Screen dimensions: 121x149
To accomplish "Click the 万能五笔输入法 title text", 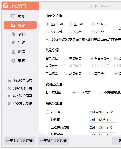I will point(101,6).
